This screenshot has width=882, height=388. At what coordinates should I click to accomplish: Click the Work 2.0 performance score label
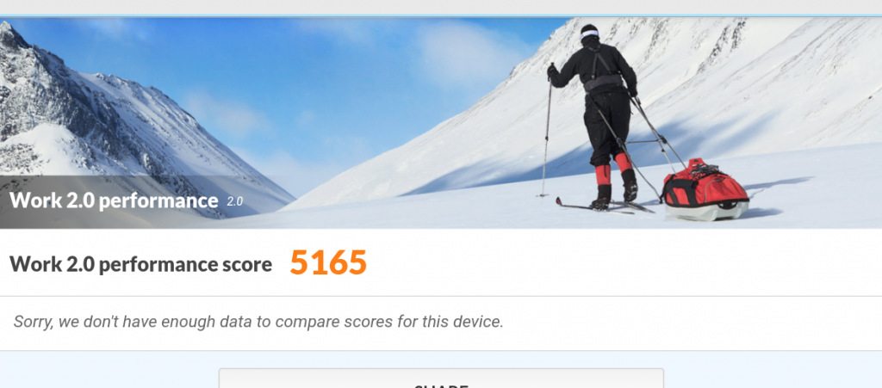click(140, 264)
